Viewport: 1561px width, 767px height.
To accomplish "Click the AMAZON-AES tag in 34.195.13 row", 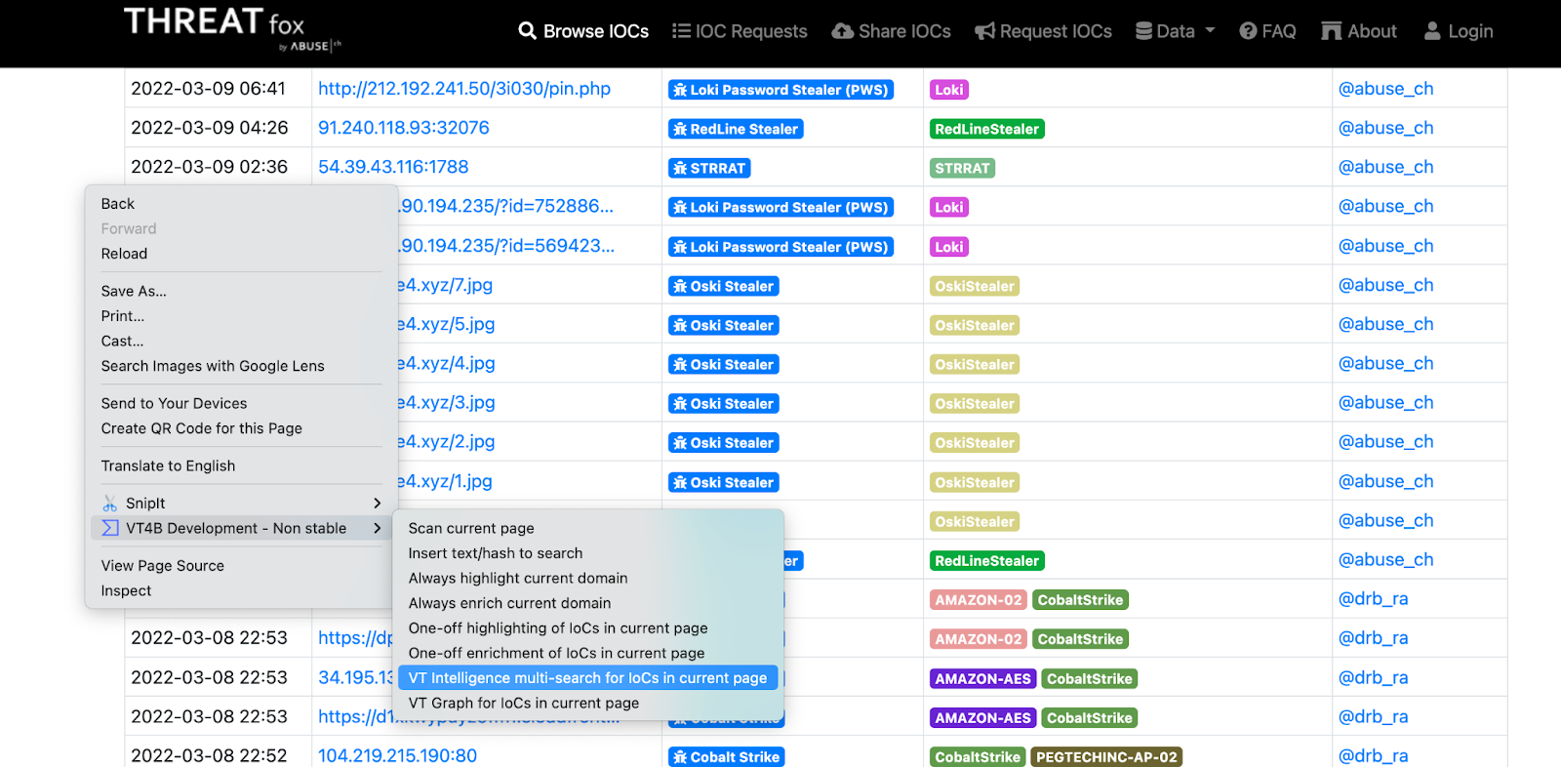I will [982, 678].
